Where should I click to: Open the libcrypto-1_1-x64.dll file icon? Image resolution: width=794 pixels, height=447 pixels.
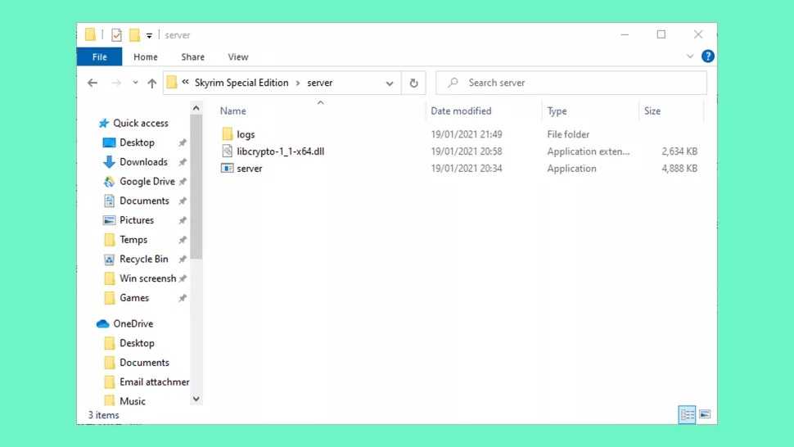coord(228,151)
